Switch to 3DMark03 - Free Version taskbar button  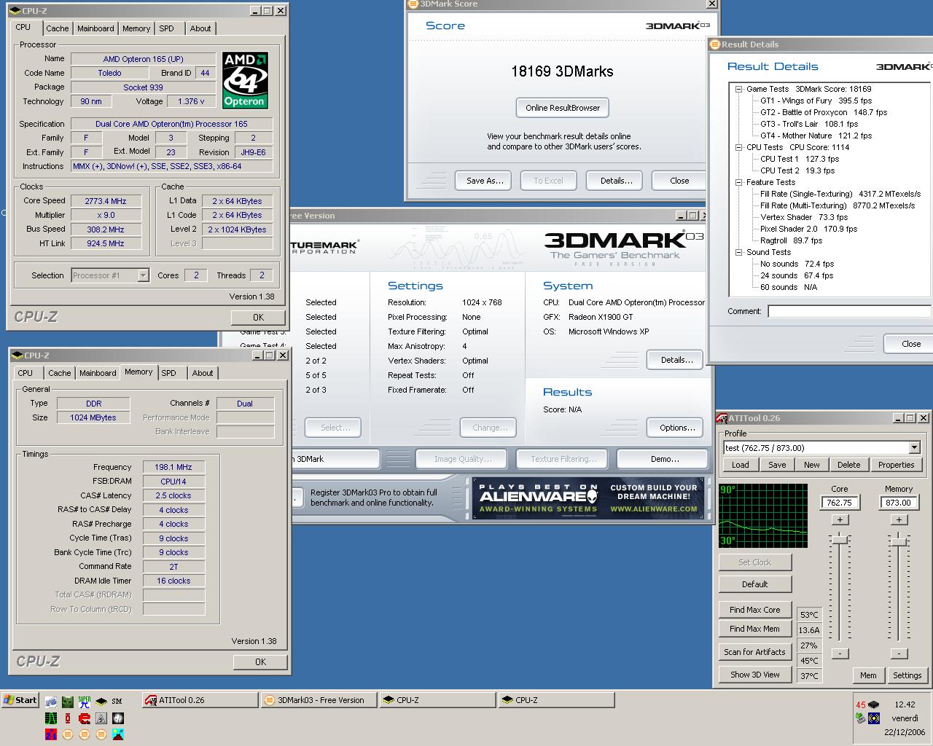(319, 700)
